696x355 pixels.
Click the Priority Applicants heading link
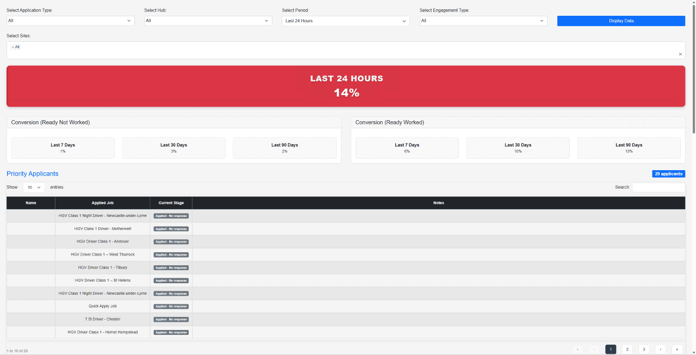click(33, 174)
